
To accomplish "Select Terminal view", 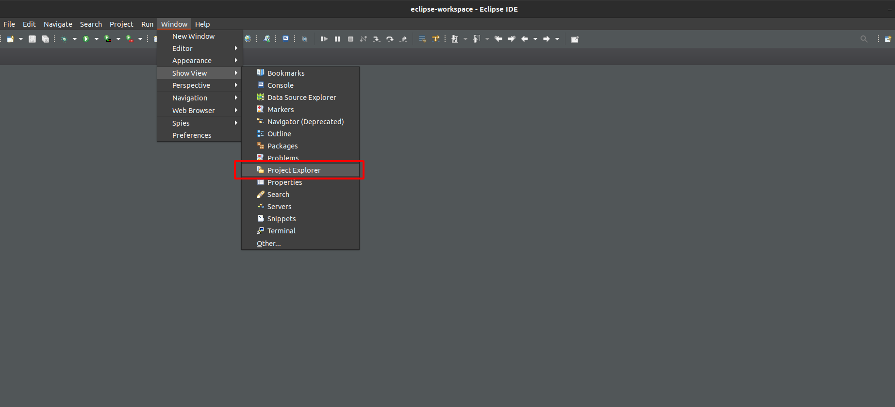I will click(x=300, y=231).
